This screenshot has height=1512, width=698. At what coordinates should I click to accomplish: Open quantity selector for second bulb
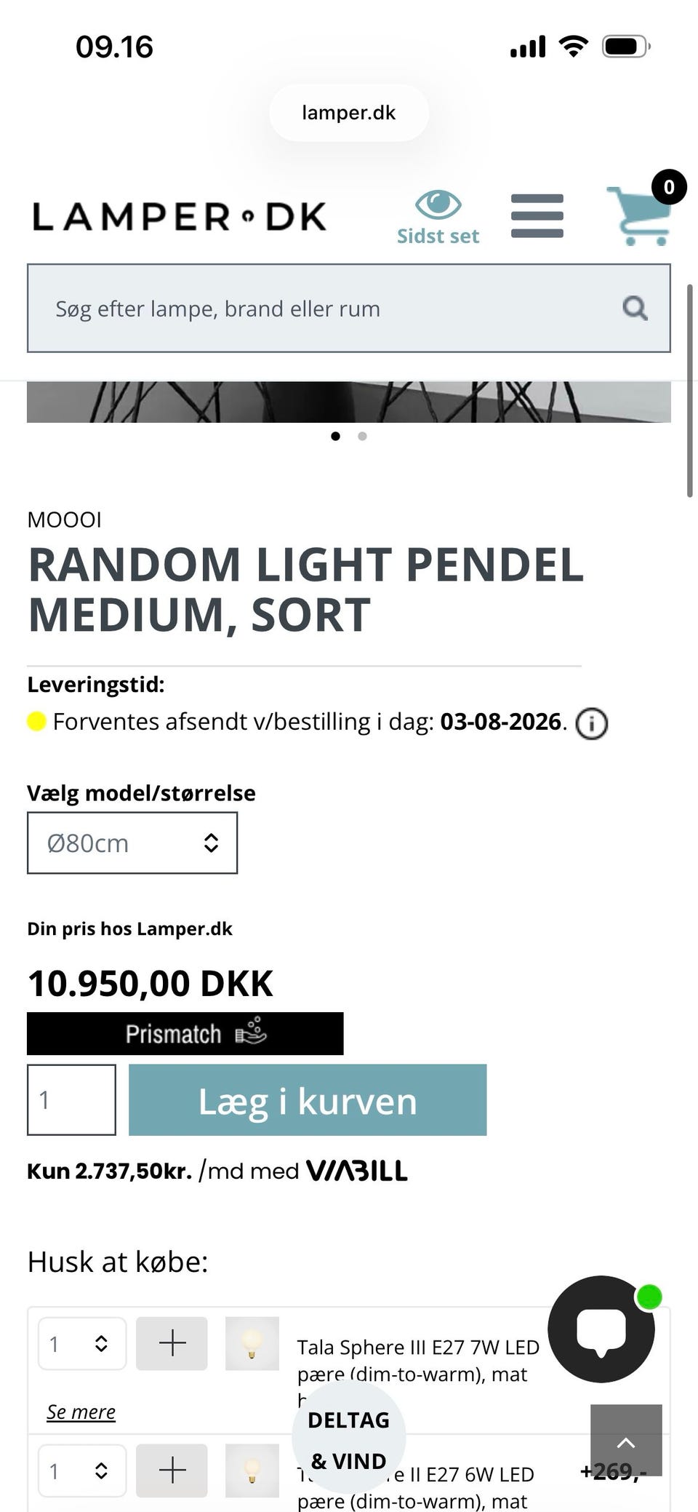click(x=81, y=1471)
